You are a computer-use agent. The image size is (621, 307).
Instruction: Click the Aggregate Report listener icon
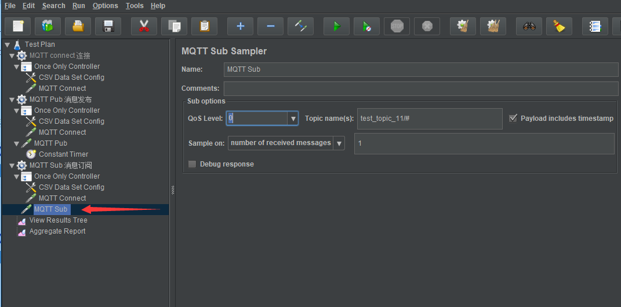(22, 231)
